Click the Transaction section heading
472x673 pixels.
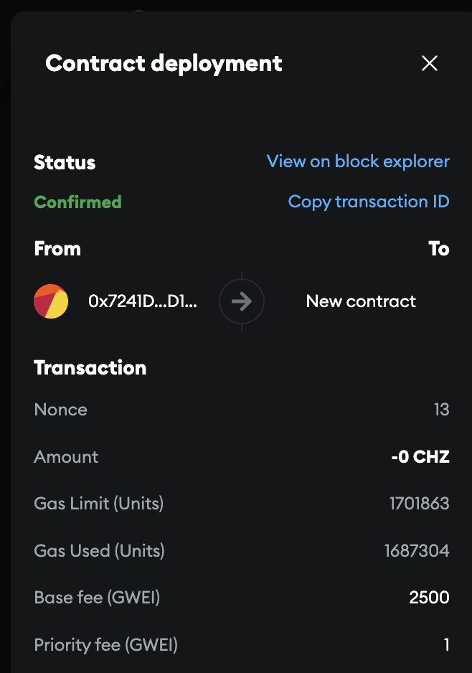tap(90, 368)
